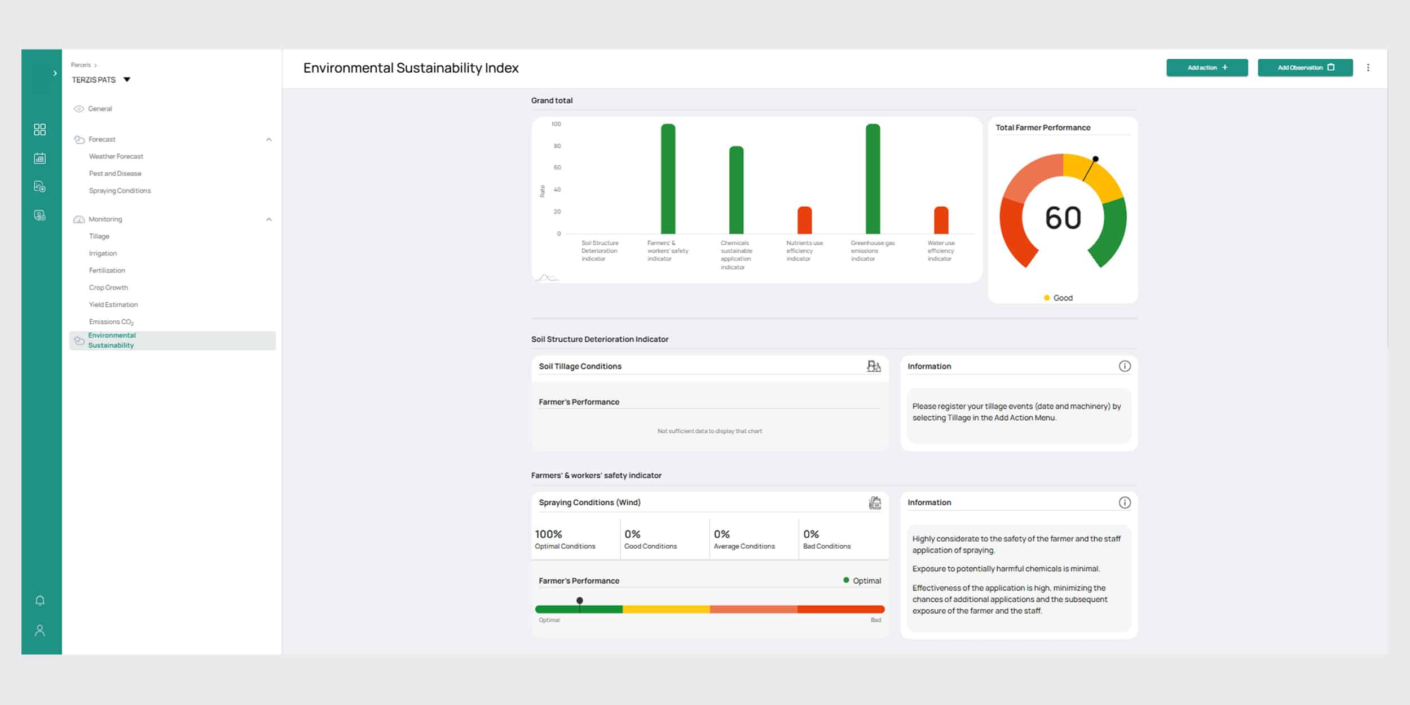Expand the sidebar with the arrow chevron
The image size is (1410, 705).
tap(55, 73)
